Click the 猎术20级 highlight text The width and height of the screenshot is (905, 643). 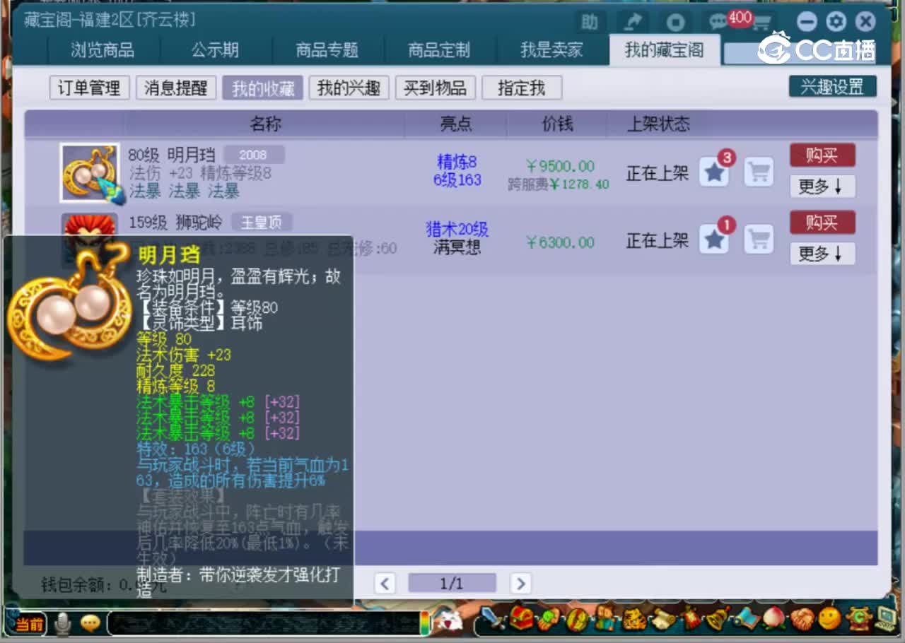tap(457, 230)
